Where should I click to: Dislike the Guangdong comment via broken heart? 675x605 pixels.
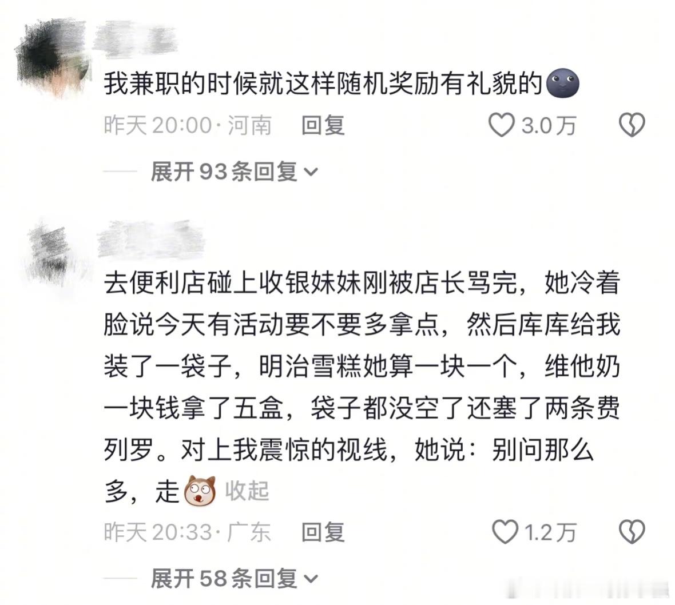pos(632,532)
